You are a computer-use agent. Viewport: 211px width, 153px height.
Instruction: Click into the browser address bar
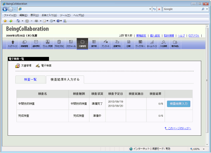[84, 9]
